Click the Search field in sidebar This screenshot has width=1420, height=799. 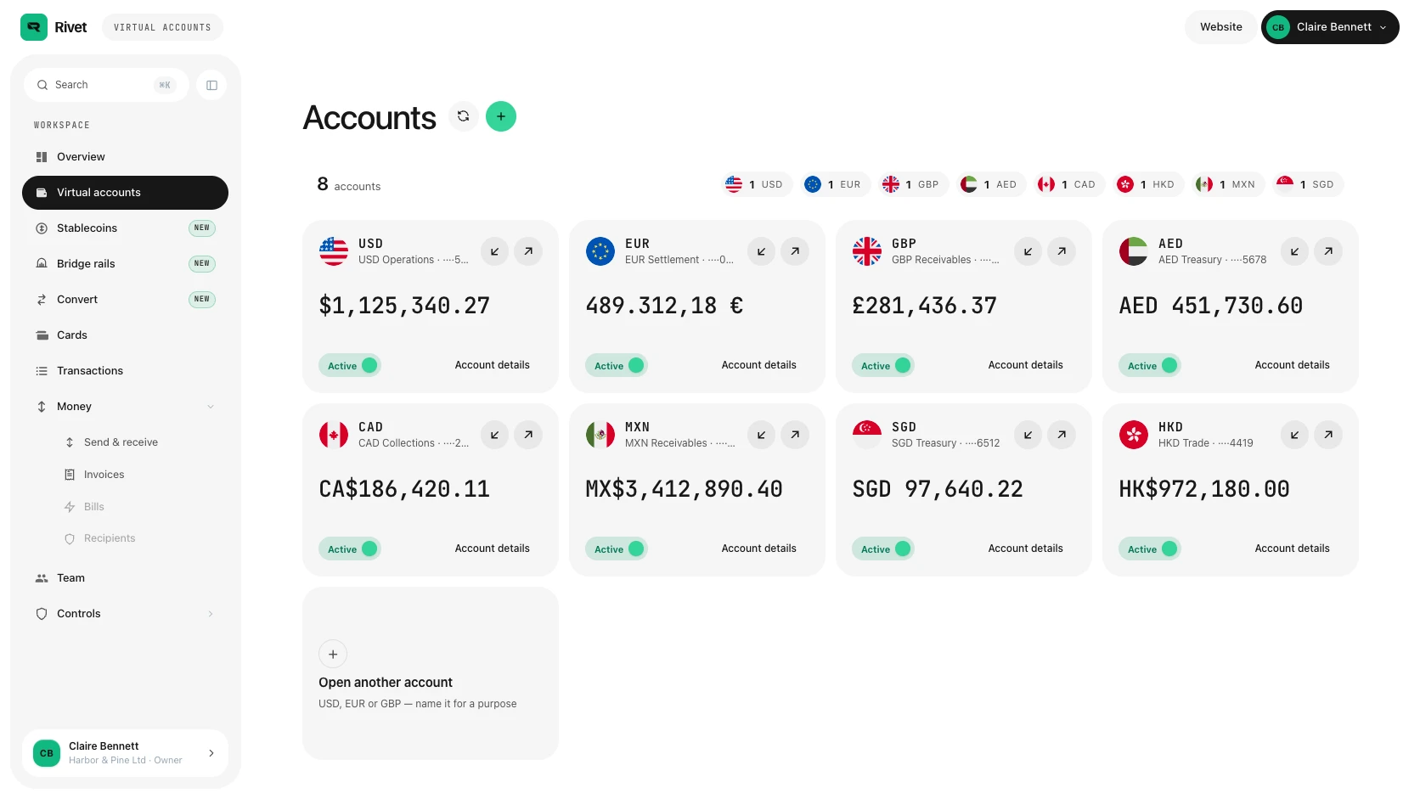tap(106, 85)
